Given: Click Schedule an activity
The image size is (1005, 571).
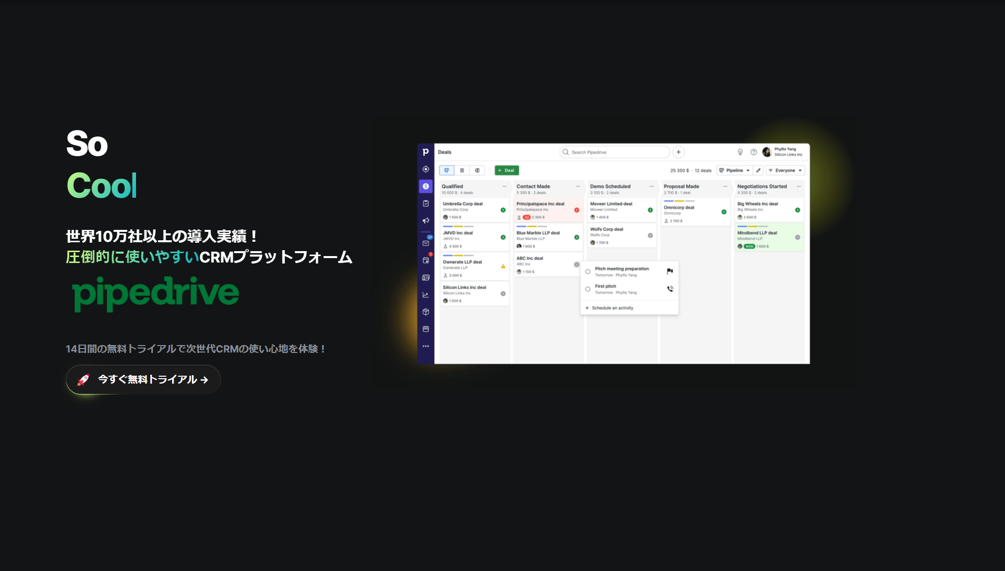Looking at the screenshot, I should coord(609,308).
